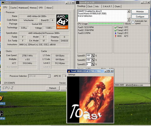
Task: Open the Settings menu in Toast
Action: click(x=72, y=75)
